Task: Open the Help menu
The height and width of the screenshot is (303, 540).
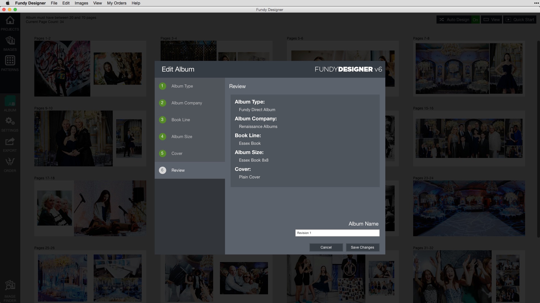Action: coord(136,3)
